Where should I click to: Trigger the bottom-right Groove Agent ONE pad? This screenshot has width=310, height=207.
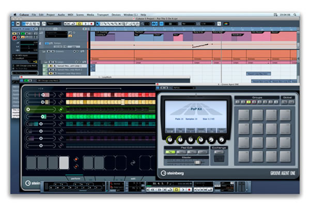[285, 156]
